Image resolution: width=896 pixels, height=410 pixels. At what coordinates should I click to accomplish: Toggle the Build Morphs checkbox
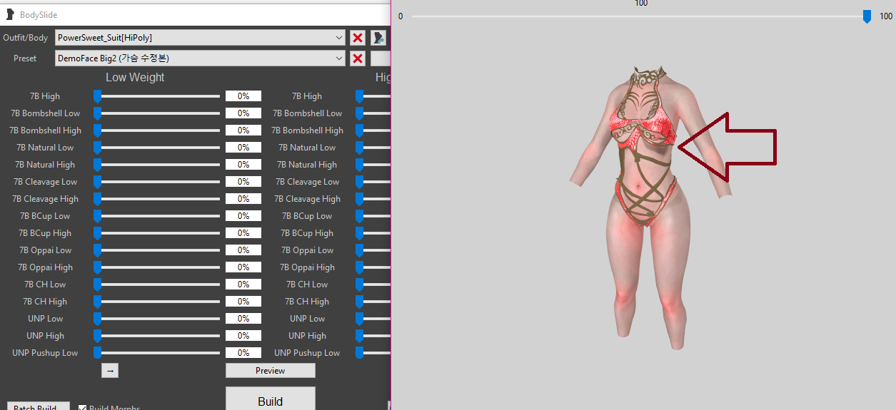click(x=82, y=409)
